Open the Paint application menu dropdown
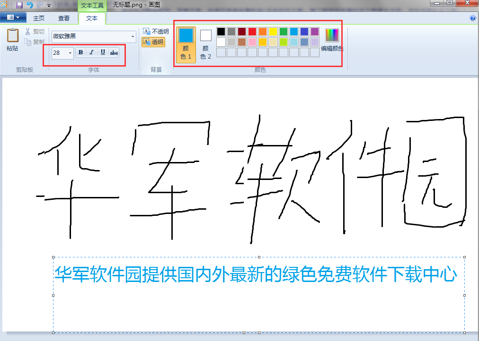Image resolution: width=479 pixels, height=341 pixels. 13,17
